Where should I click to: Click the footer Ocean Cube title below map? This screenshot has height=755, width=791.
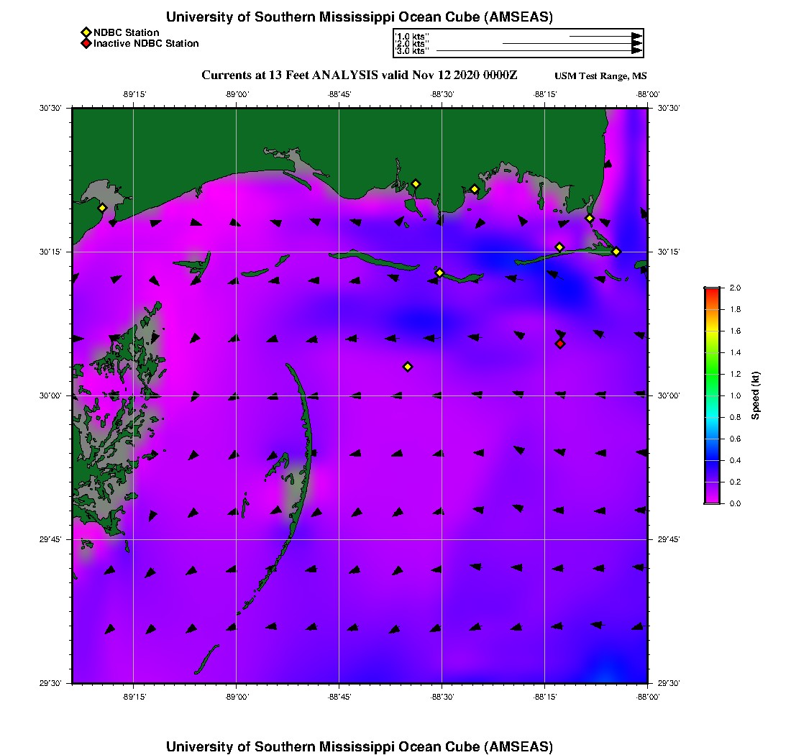coord(359,746)
